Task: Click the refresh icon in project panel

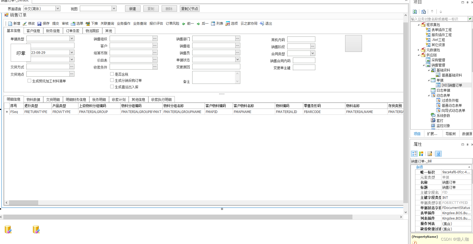Action: pyautogui.click(x=415, y=11)
